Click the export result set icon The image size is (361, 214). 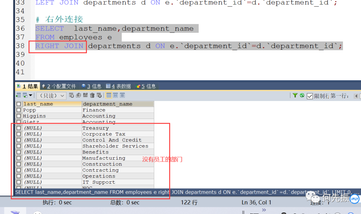(x=18, y=95)
